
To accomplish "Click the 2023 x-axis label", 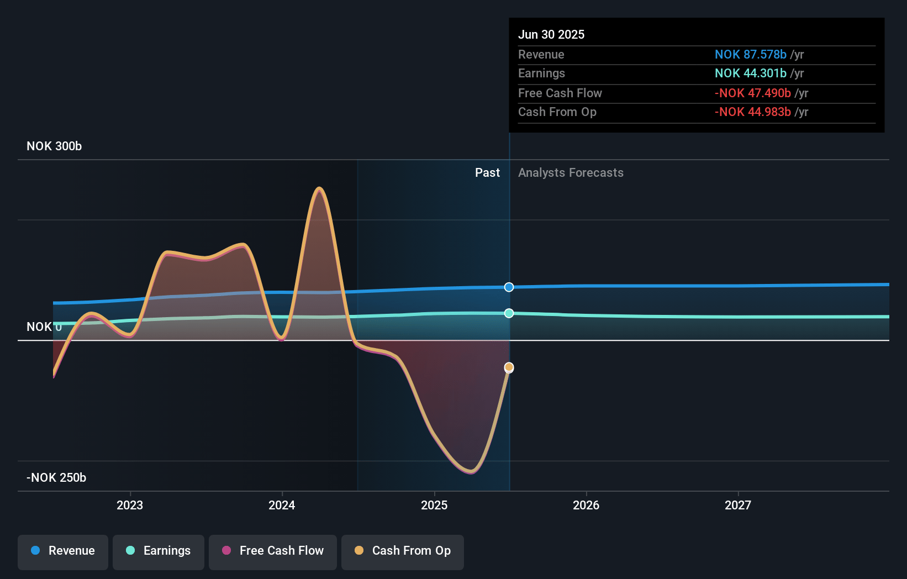I will 130,505.
